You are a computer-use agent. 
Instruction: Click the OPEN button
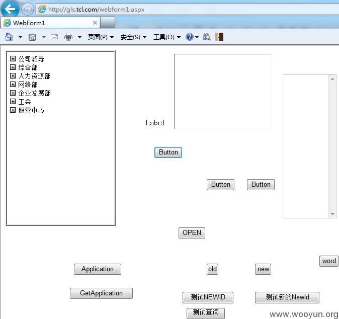[192, 232]
